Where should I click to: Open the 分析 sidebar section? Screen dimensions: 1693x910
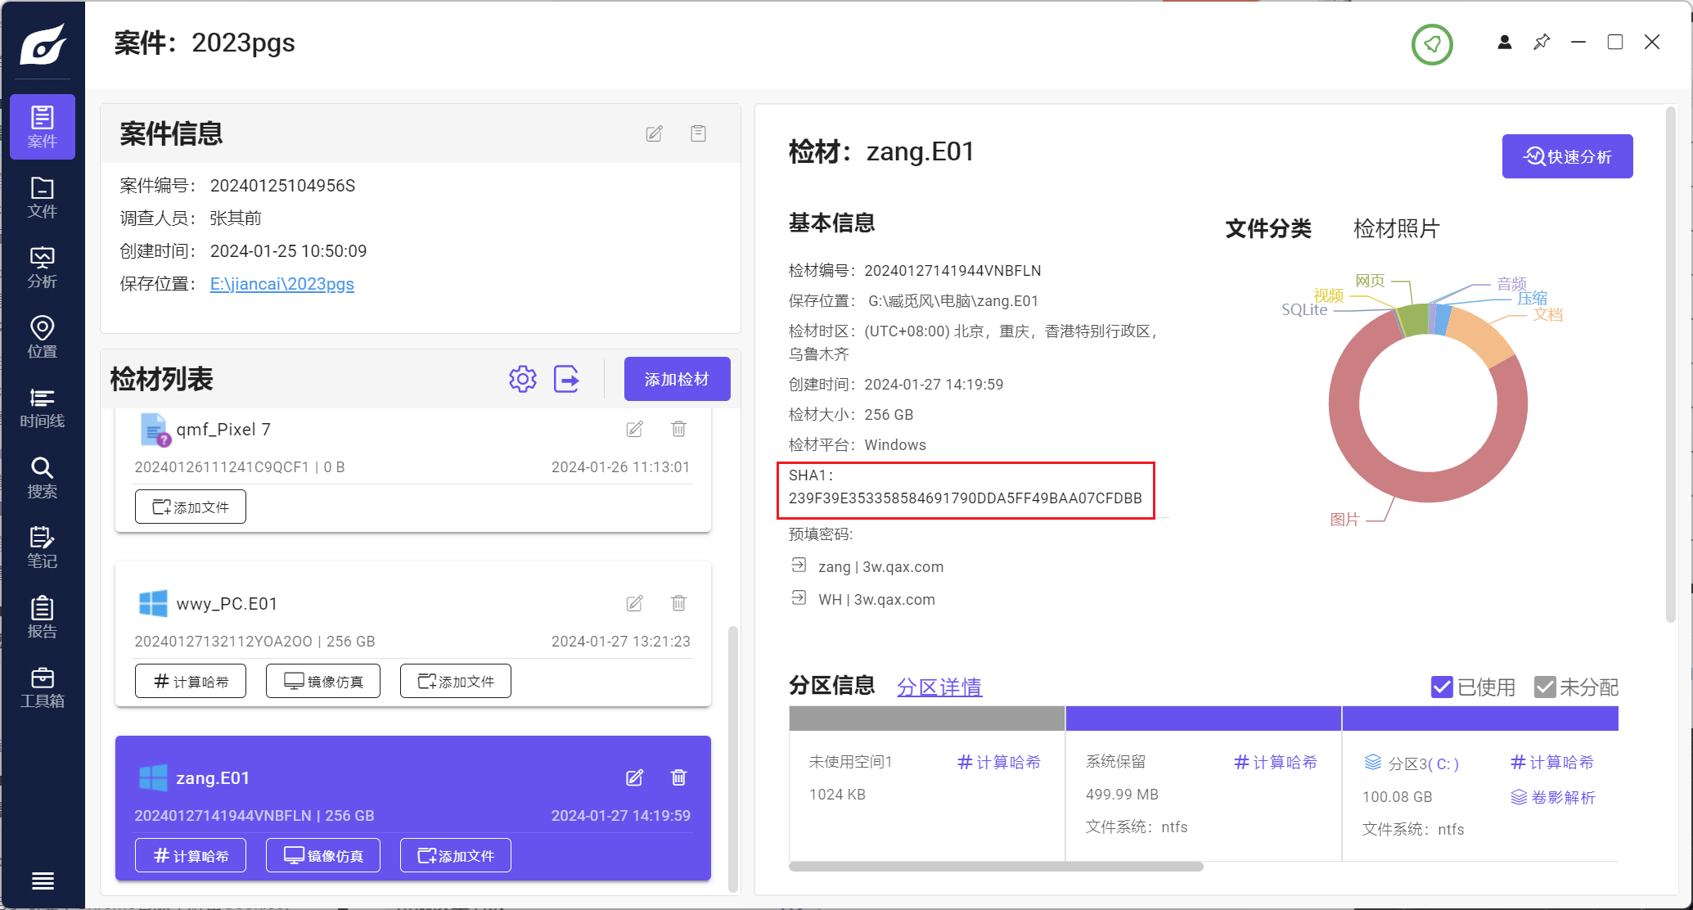[x=43, y=268]
